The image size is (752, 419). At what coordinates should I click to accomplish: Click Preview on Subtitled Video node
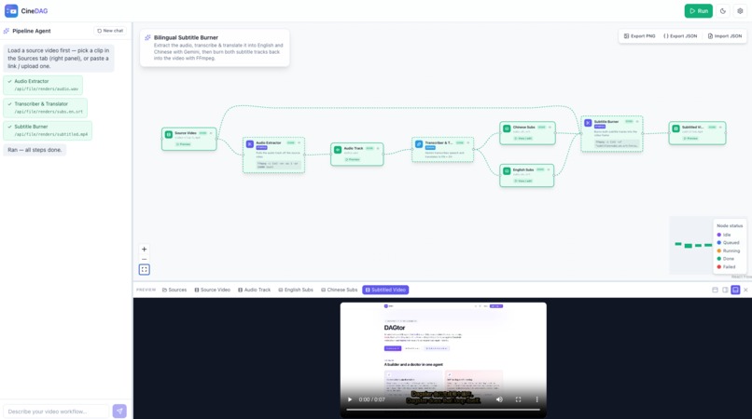click(x=690, y=139)
